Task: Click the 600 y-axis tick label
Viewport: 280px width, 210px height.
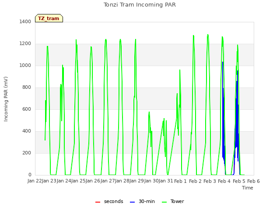Action: pos(27,109)
